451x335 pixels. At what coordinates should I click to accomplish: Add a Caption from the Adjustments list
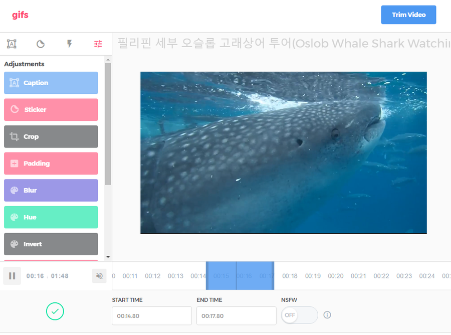click(51, 83)
